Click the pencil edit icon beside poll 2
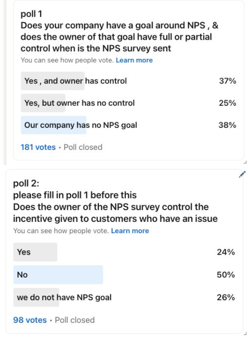 click(242, 174)
